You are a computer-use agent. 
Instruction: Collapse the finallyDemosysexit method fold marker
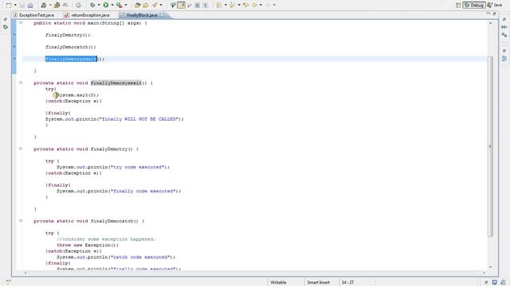click(x=21, y=83)
